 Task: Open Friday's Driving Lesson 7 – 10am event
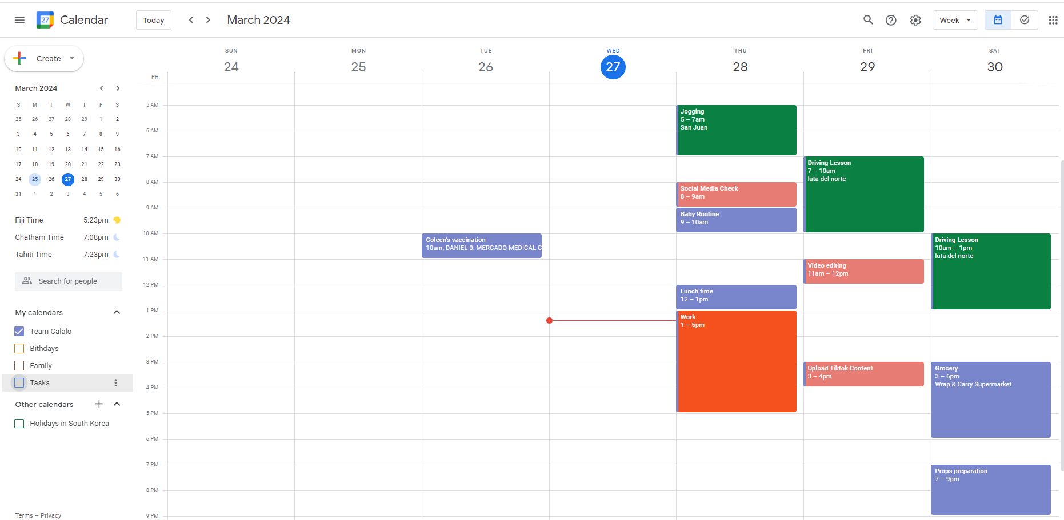pyautogui.click(x=863, y=195)
